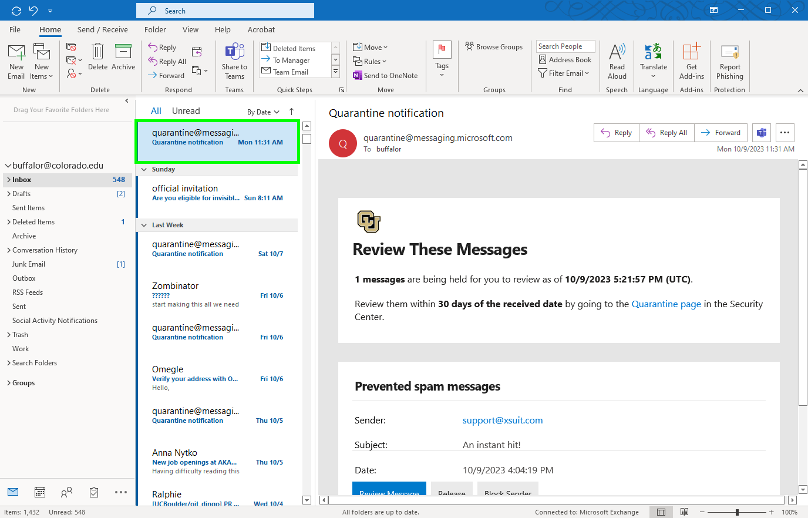The height and width of the screenshot is (518, 808).
Task: Switch to Normal view in status bar
Action: tap(661, 512)
